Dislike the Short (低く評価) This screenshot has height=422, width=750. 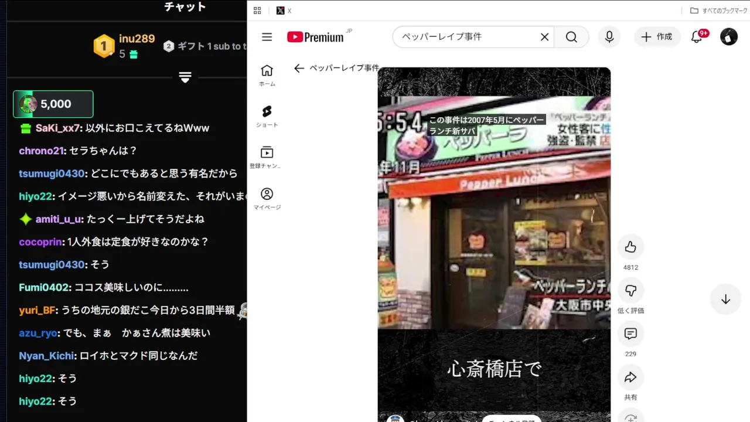630,291
